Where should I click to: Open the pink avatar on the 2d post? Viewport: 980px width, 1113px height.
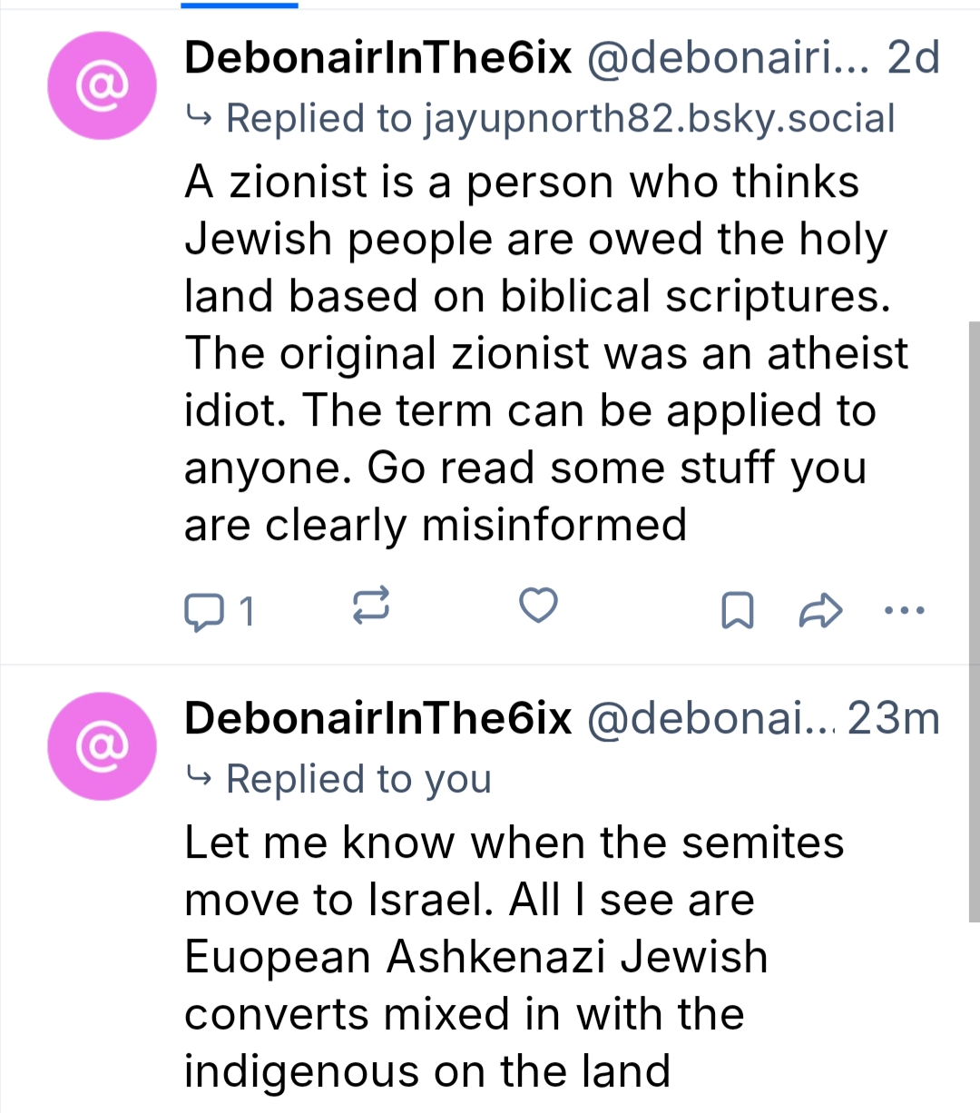click(x=102, y=85)
